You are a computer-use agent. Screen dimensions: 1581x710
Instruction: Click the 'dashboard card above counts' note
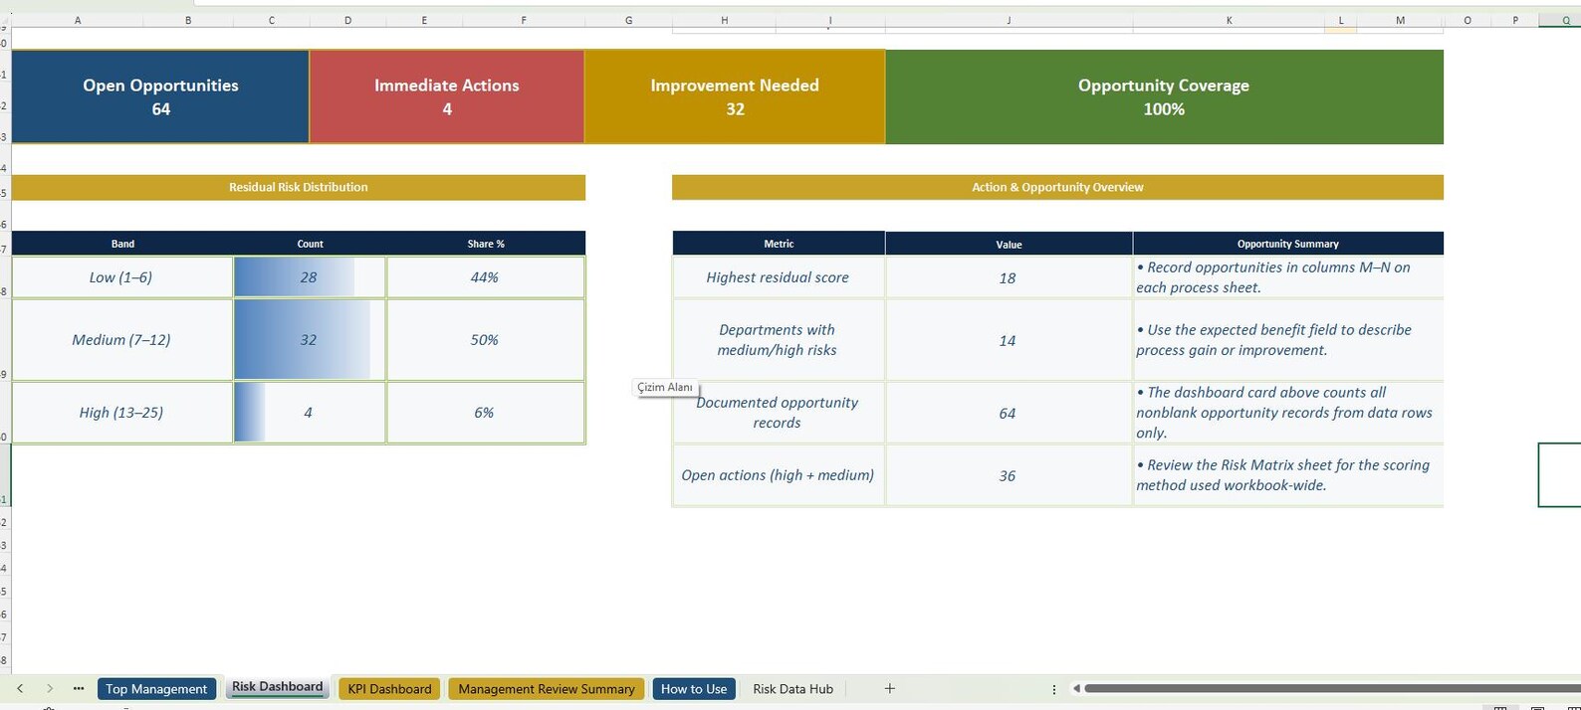[x=1288, y=413]
